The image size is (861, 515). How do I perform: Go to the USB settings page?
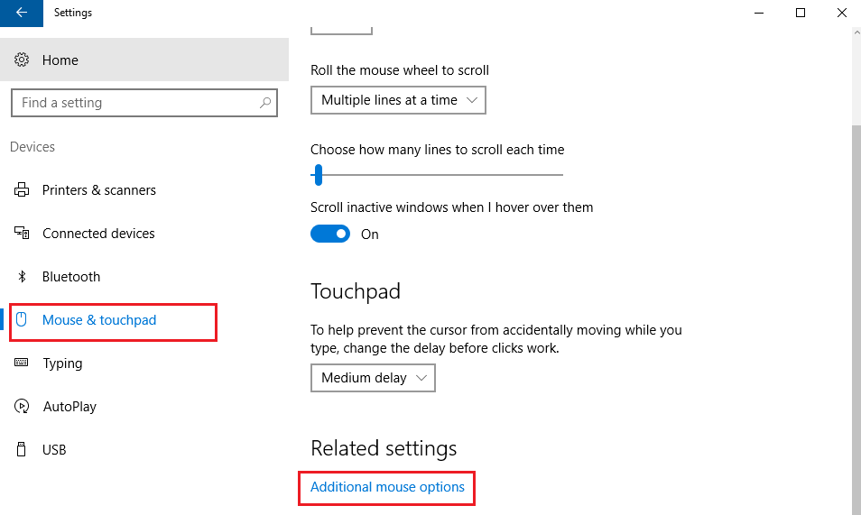point(54,450)
